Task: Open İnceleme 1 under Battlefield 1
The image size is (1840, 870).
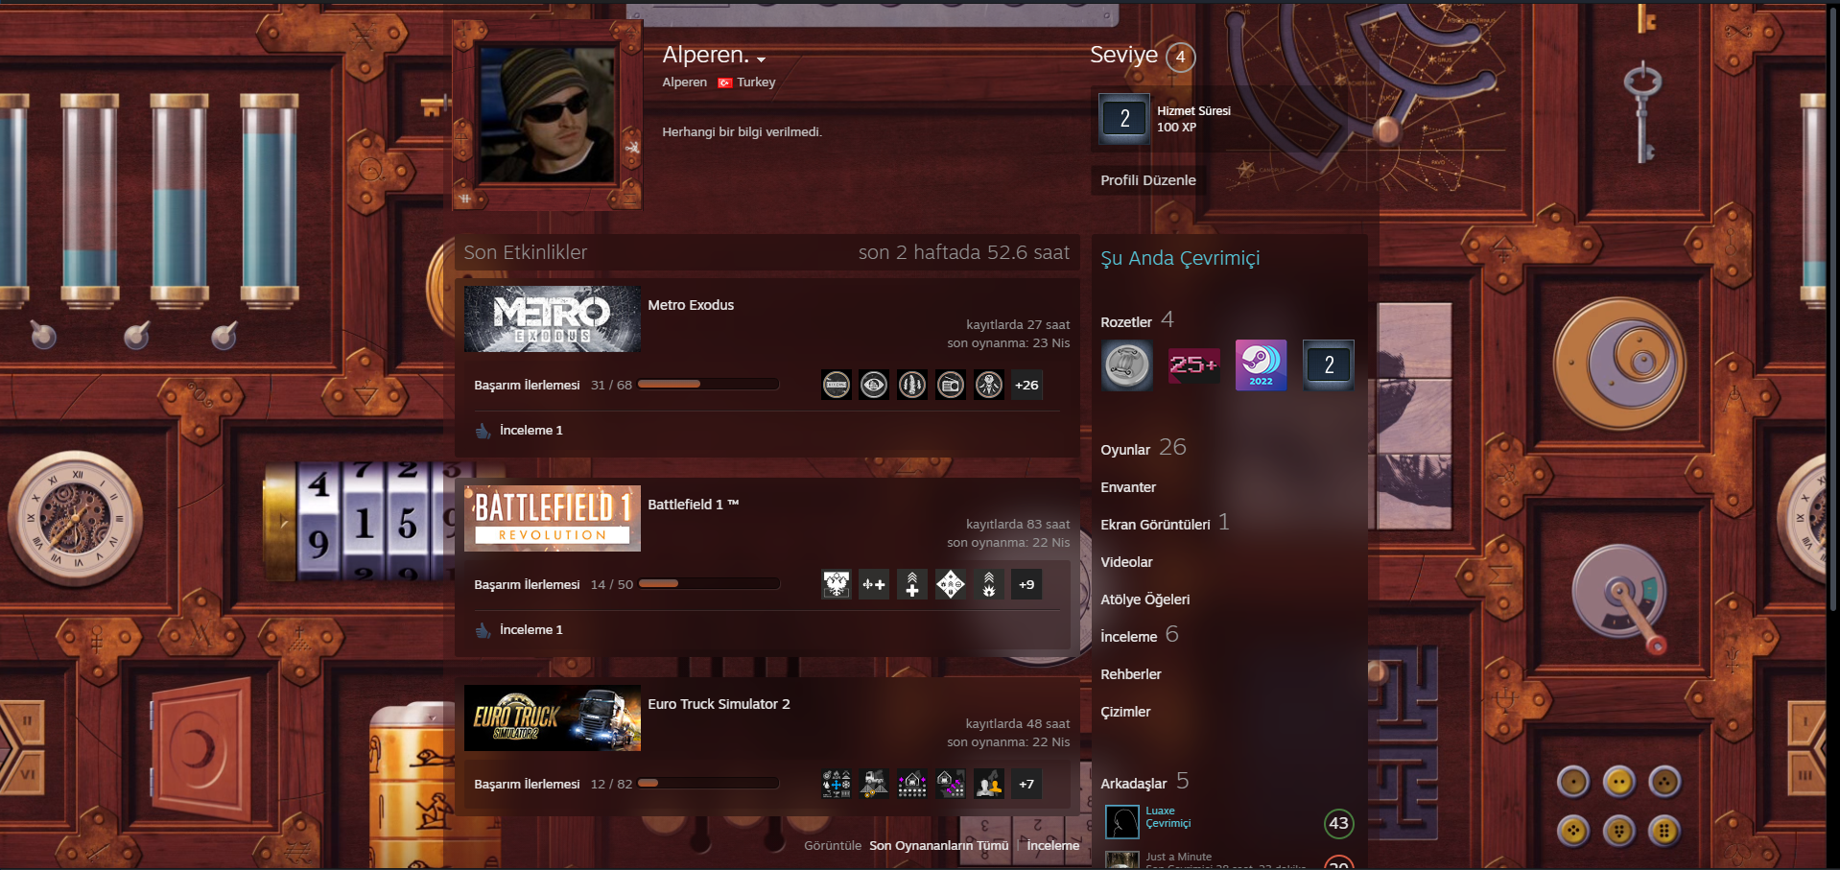Action: 531,630
